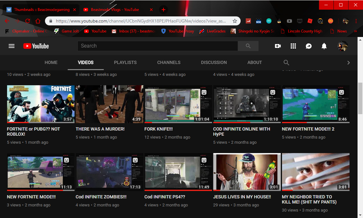
Task: Open 'THERE WAS A MURDER!' video thumbnail
Action: (110, 104)
